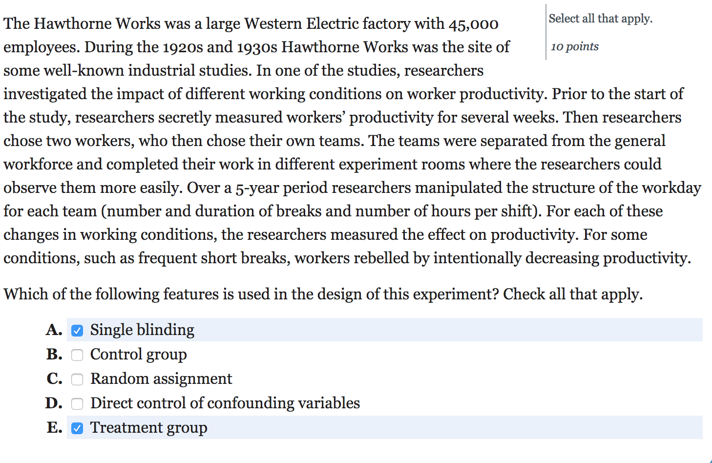The width and height of the screenshot is (712, 463).
Task: Click the Random assignment answer label
Action: click(x=161, y=379)
